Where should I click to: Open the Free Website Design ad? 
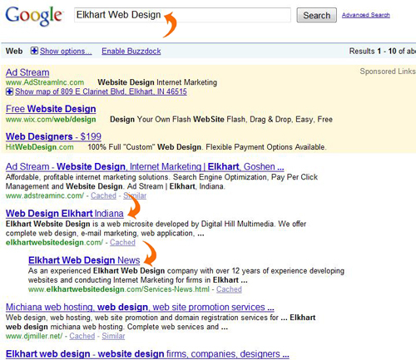(x=51, y=109)
